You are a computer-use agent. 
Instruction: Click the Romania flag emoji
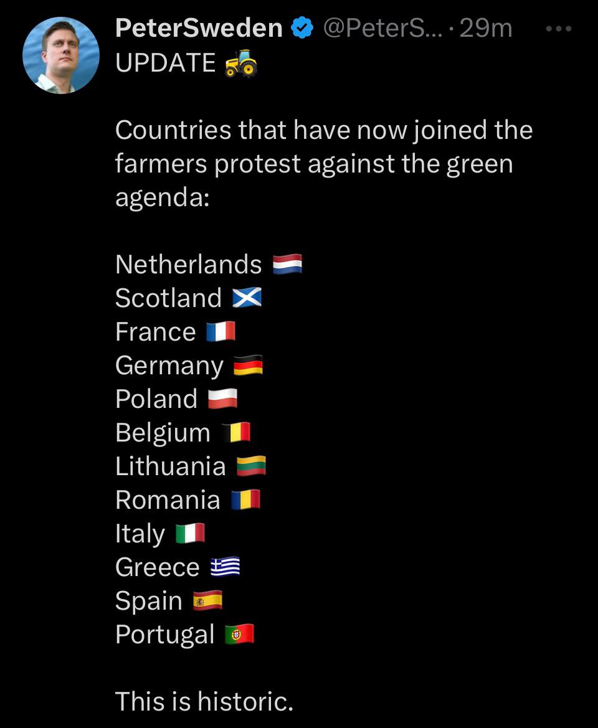coord(245,500)
